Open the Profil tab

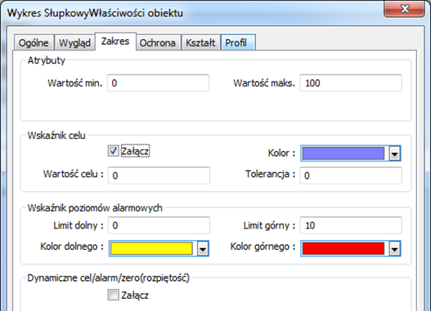coord(238,42)
